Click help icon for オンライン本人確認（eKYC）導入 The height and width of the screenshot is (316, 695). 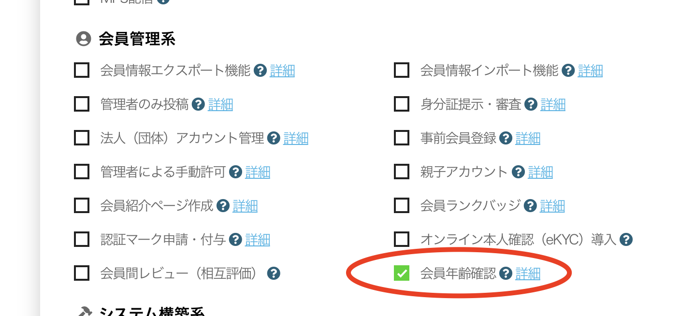click(x=627, y=239)
